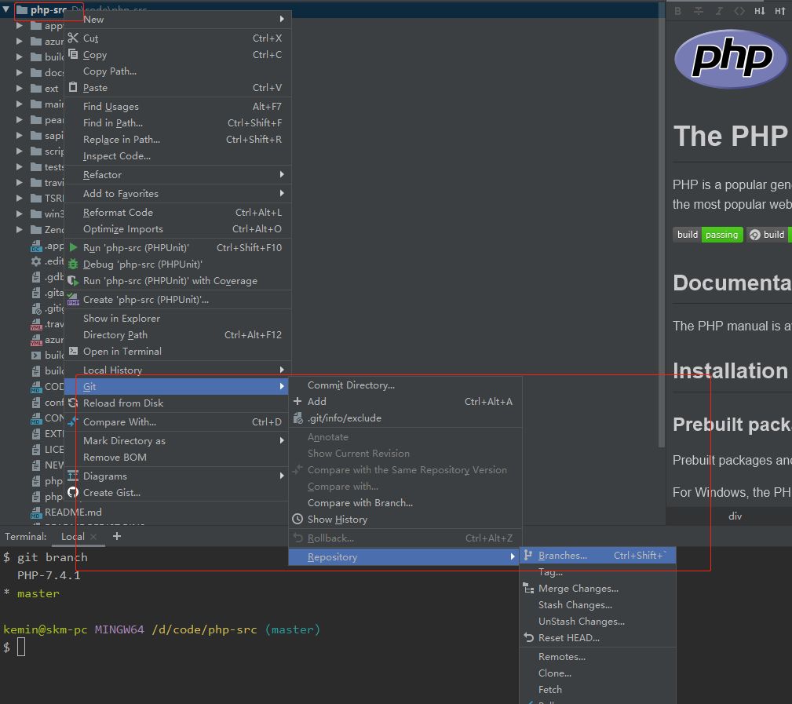Collapse the php-src root folder
The image size is (792, 704).
click(x=6, y=9)
